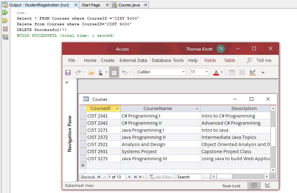Image resolution: width=297 pixels, height=193 pixels.
Task: Click the form view icon beside Undo
Action: (114, 72)
